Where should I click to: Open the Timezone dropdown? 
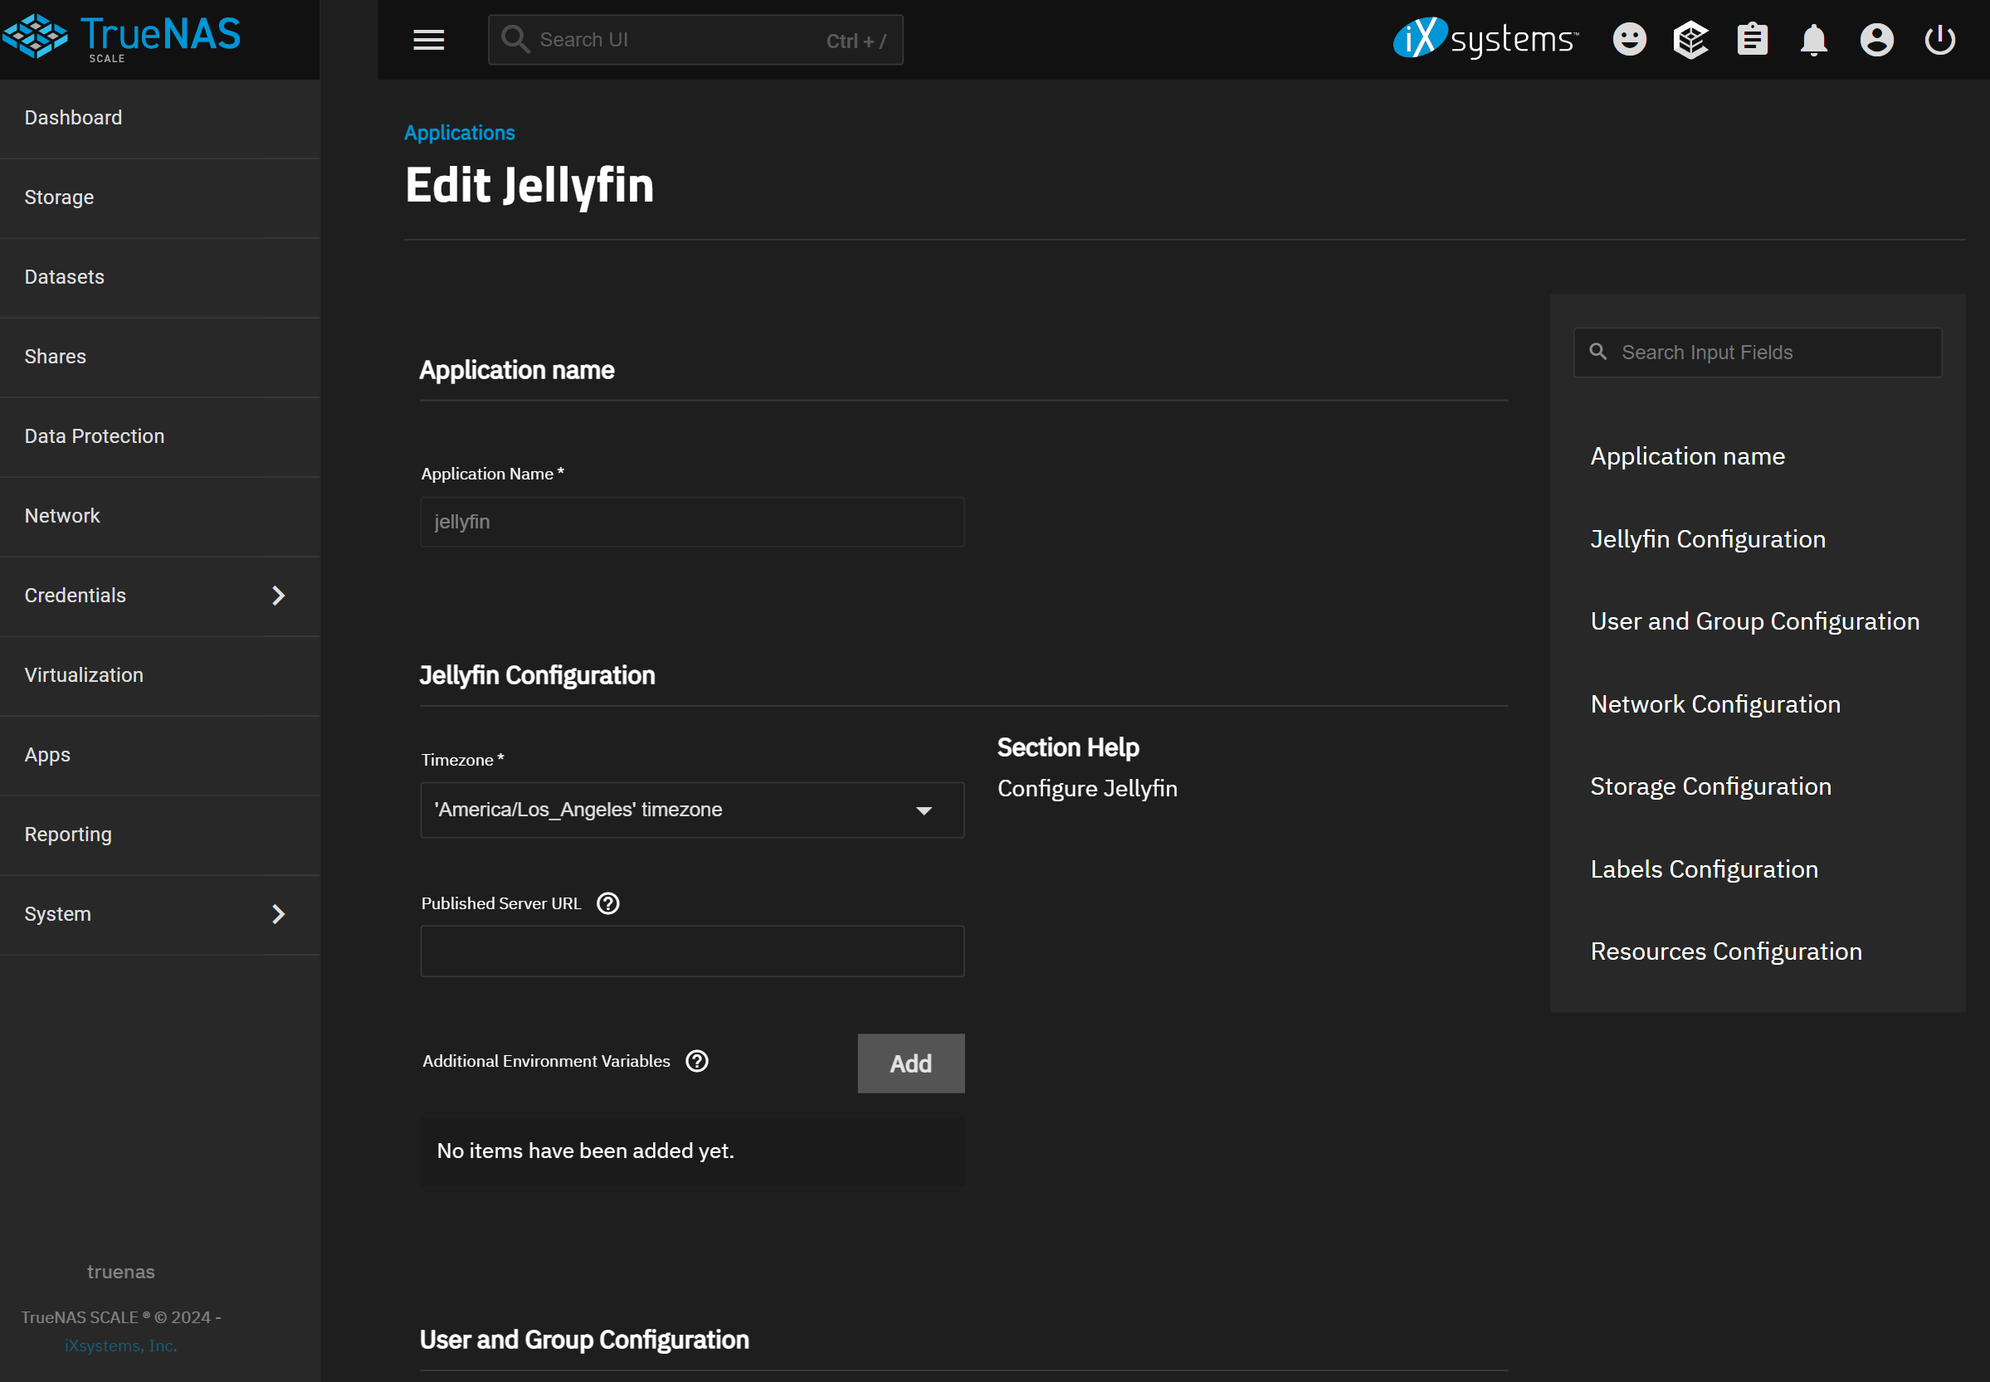pos(691,810)
